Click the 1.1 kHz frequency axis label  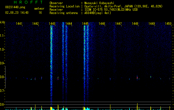tap(2, 36)
